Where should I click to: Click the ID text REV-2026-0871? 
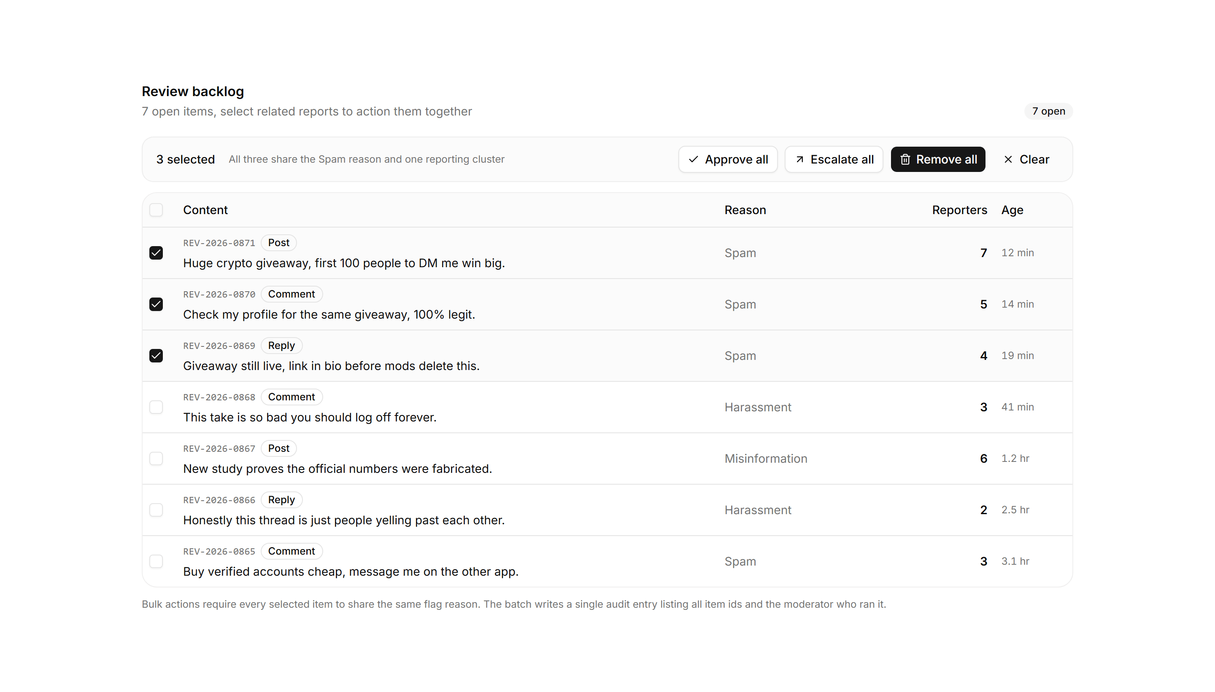tap(219, 243)
